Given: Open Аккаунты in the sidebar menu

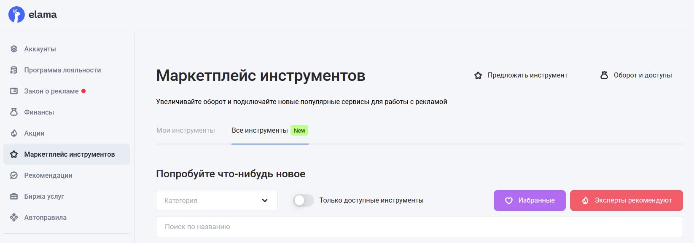Looking at the screenshot, I should pyautogui.click(x=67, y=49).
